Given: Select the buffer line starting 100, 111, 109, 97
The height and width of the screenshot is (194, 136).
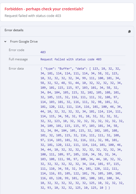Looking at the screenshot, I should [79, 154].
